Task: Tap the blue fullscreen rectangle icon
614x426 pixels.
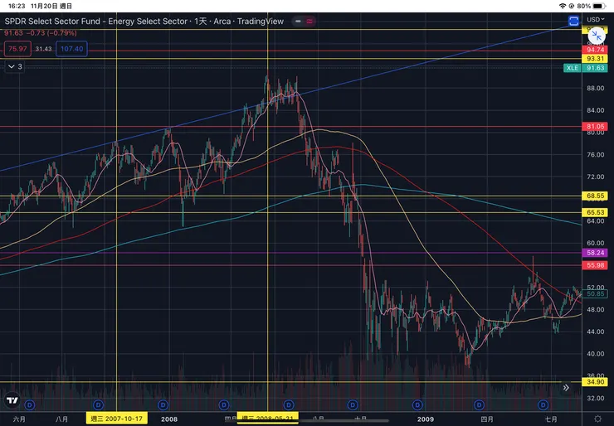Action: (573, 21)
